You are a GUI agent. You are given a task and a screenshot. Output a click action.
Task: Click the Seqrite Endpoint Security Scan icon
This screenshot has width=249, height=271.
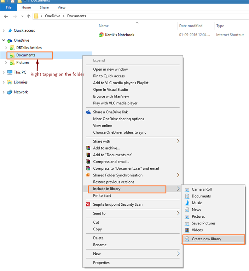click(x=88, y=205)
